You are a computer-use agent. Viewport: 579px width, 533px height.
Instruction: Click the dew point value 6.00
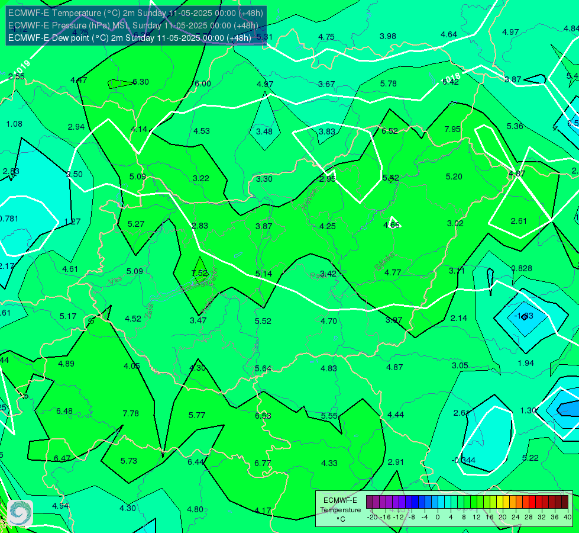tap(203, 84)
